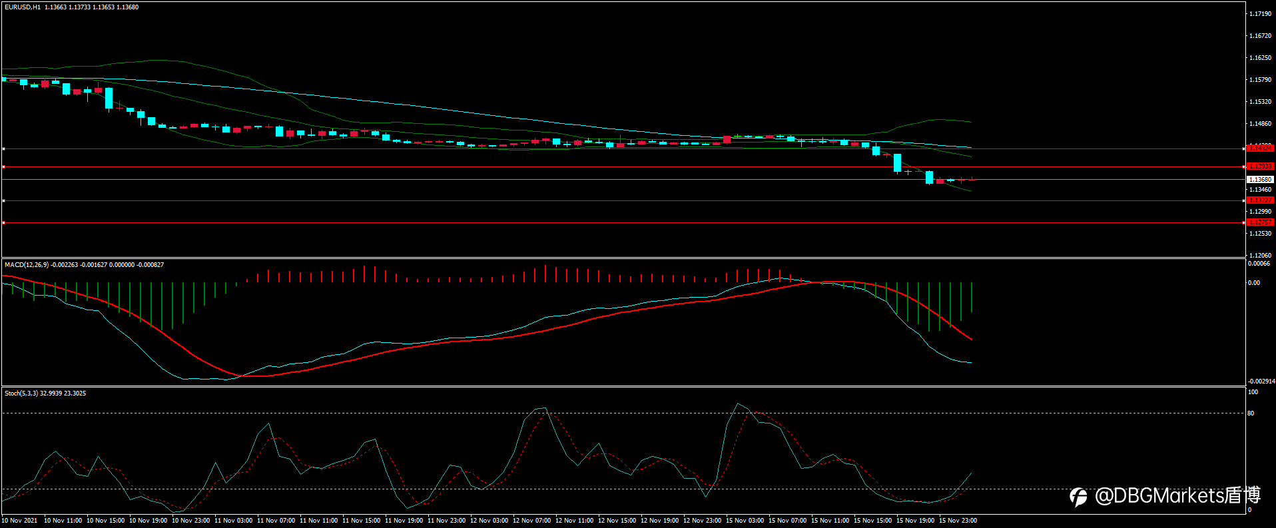This screenshot has width=1276, height=528.
Task: Click the 15 Nov 11:00 time label
Action: [830, 521]
